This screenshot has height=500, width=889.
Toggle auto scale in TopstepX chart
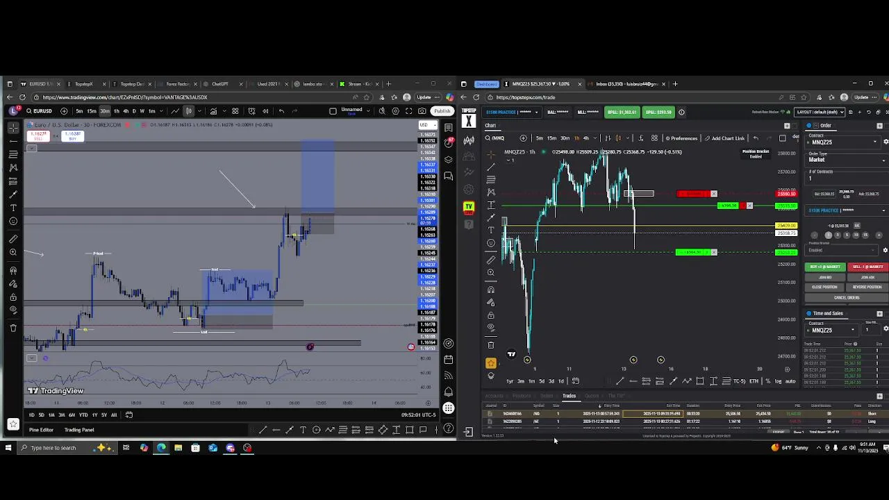(x=790, y=381)
